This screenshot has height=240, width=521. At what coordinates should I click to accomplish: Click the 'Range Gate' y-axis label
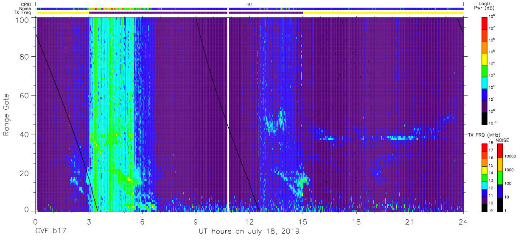point(6,115)
